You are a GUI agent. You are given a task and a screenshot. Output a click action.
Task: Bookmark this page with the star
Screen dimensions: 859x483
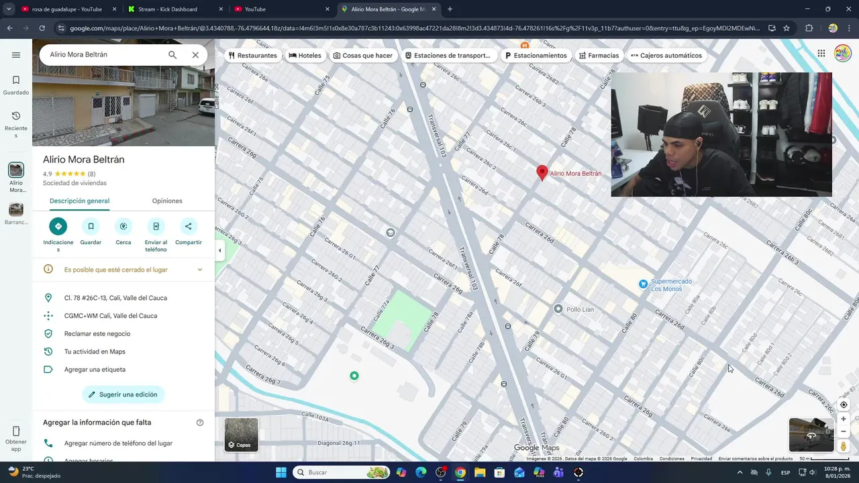click(787, 28)
